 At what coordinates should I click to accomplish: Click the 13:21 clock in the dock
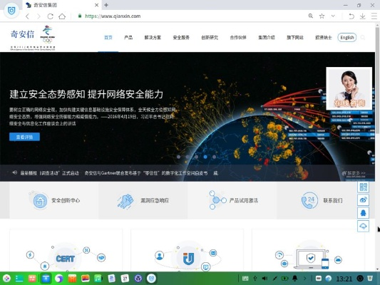coord(344,279)
